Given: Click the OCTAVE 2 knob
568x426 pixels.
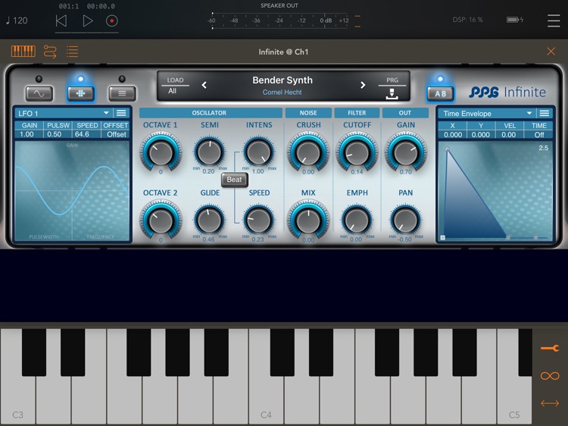Looking at the screenshot, I should 161,220.
